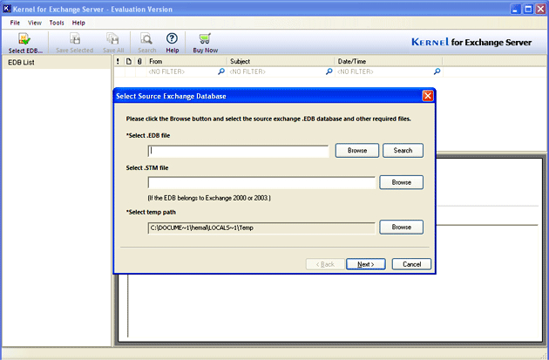
Task: Click the .STM file path input field
Action: click(x=261, y=183)
